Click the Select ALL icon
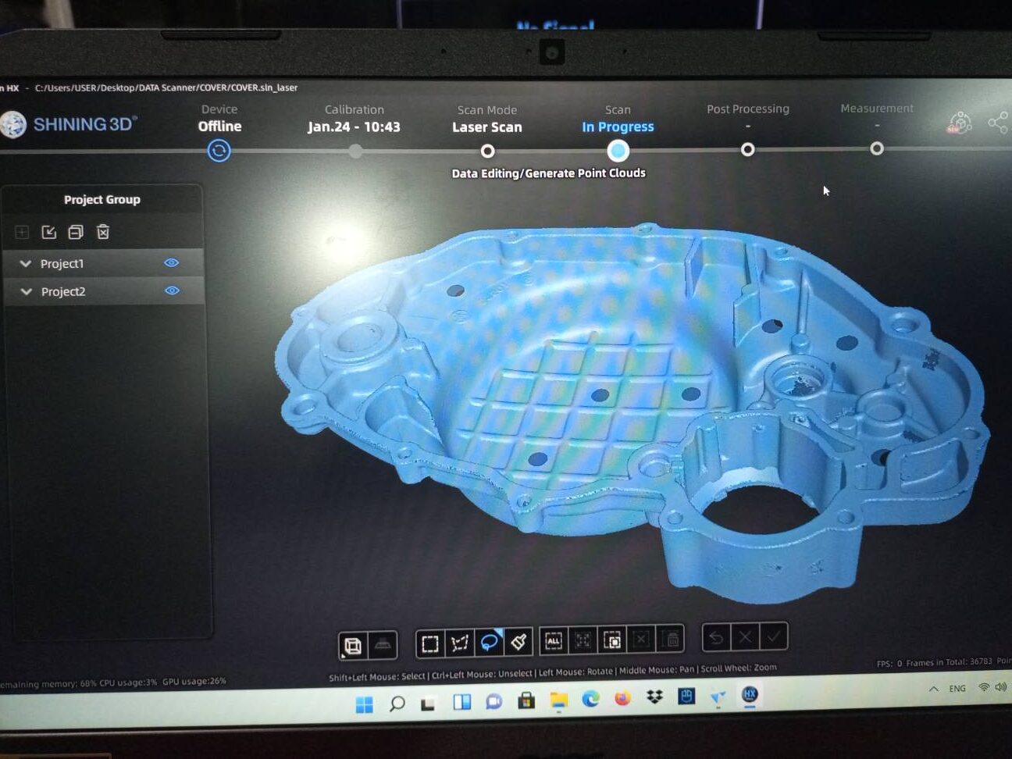Screen dimensions: 1012x759 click(554, 641)
